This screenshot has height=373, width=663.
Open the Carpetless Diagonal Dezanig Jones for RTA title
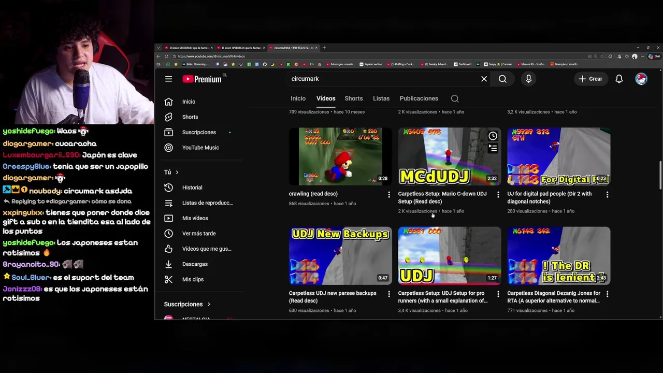pyautogui.click(x=554, y=297)
